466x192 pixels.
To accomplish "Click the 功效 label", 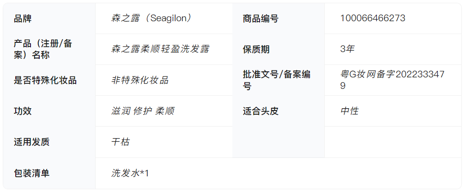I will coord(23,111).
